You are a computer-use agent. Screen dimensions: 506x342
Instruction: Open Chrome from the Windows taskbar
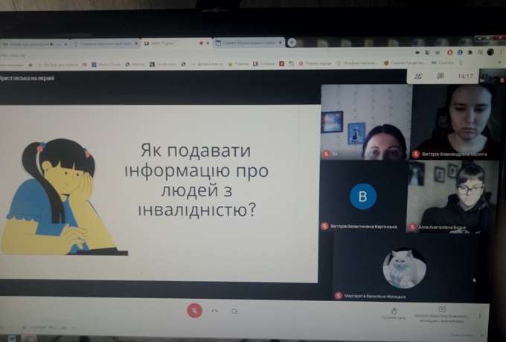click(x=29, y=338)
